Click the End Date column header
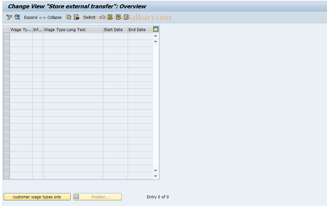Image resolution: width=327 pixels, height=206 pixels. [x=140, y=29]
